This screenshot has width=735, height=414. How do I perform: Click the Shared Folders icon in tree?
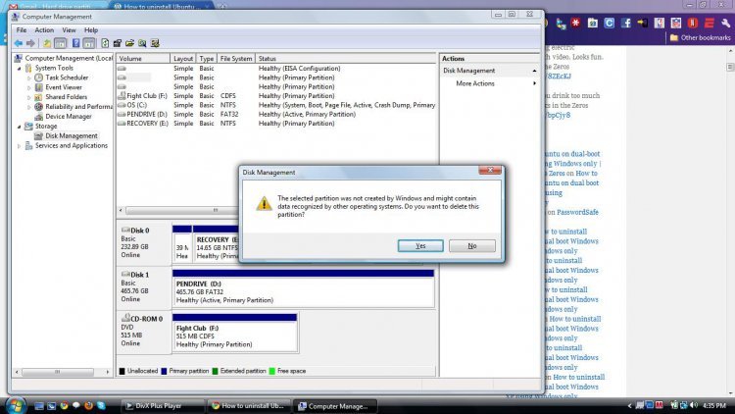click(39, 97)
